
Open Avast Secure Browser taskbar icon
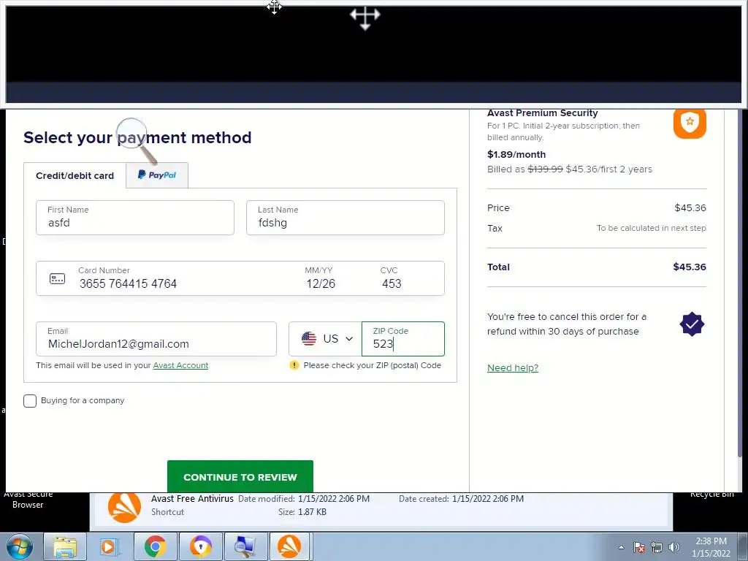pyautogui.click(x=200, y=546)
